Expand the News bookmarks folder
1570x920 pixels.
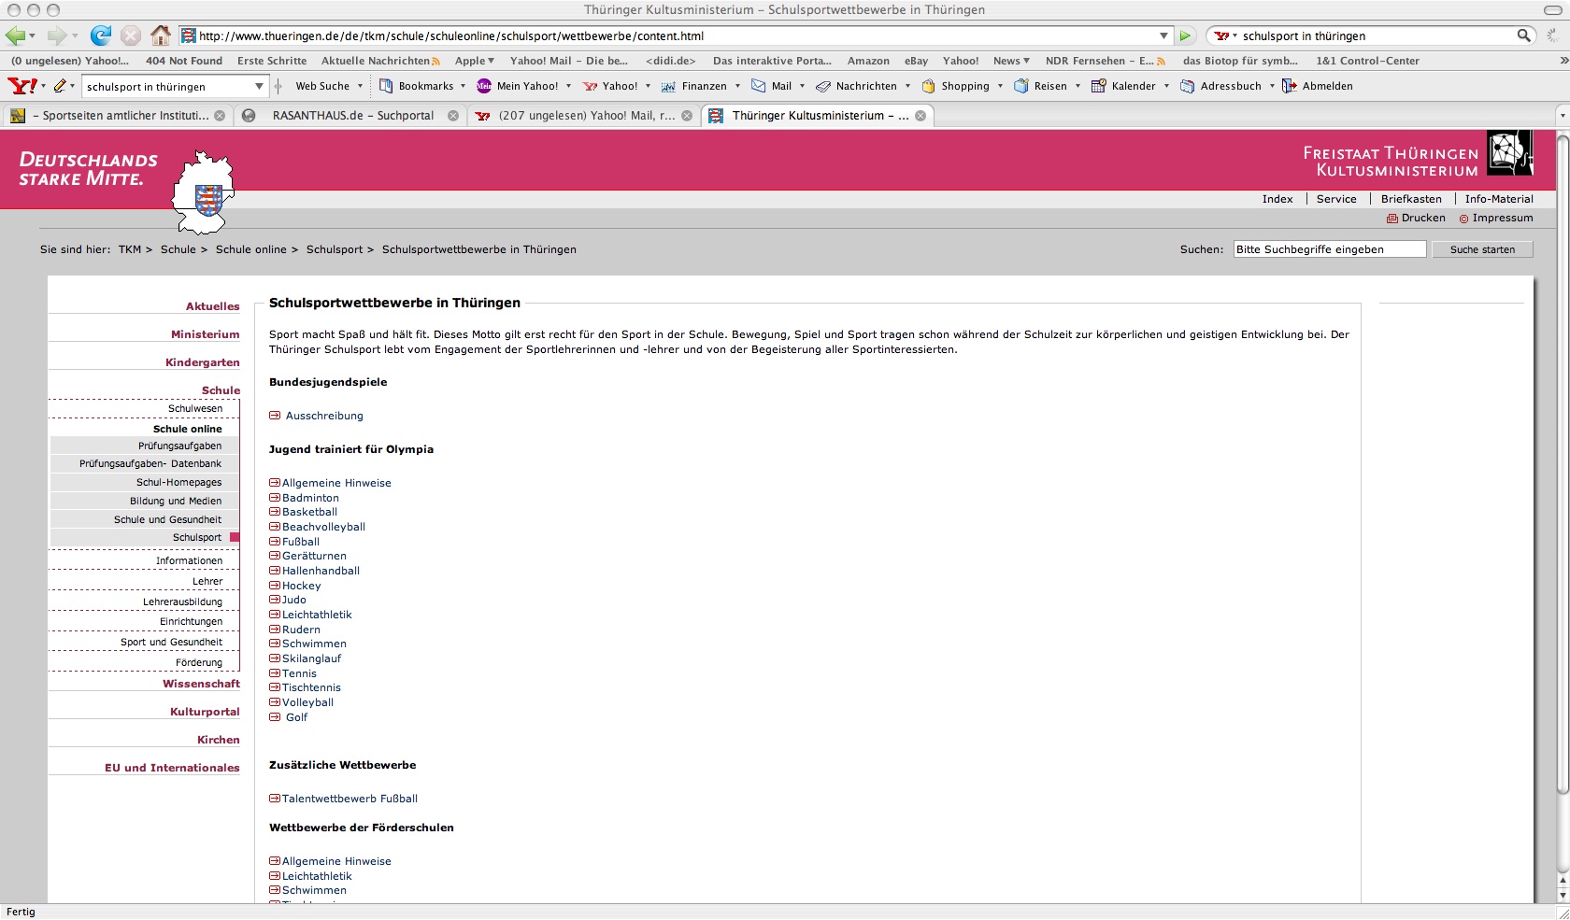(1011, 61)
